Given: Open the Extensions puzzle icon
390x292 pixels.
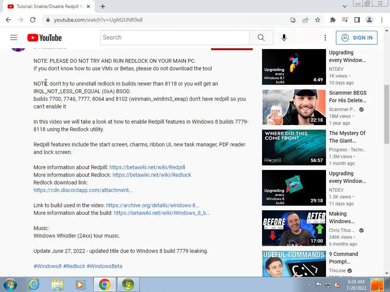Looking at the screenshot, I should pos(332,20).
